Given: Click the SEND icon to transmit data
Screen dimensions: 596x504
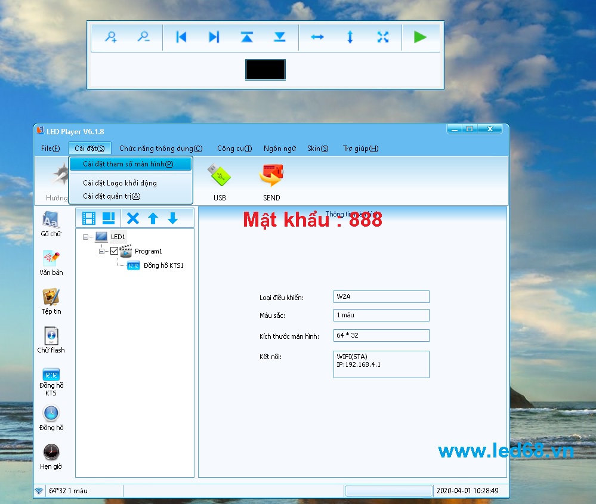Looking at the screenshot, I should coord(271,175).
